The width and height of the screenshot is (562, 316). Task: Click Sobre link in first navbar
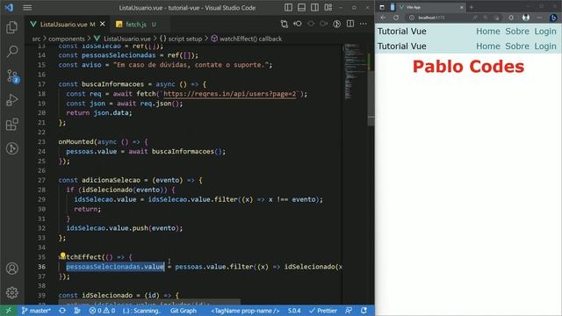517,32
